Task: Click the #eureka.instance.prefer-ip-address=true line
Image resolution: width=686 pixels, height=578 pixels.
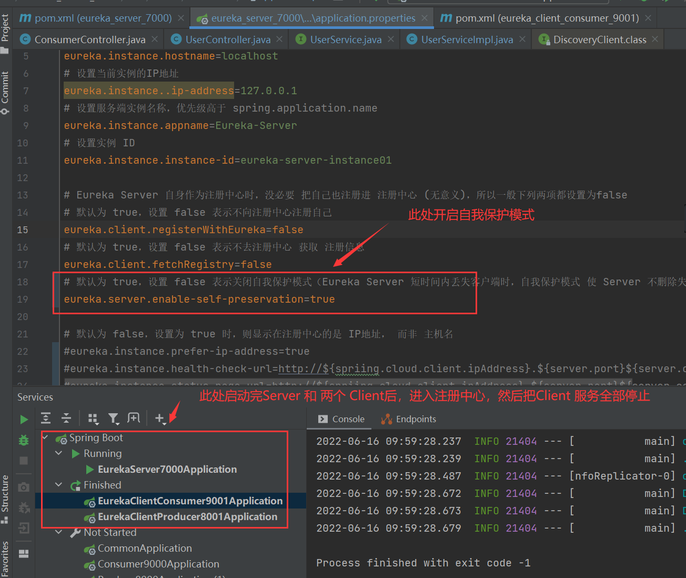Action: click(x=187, y=352)
